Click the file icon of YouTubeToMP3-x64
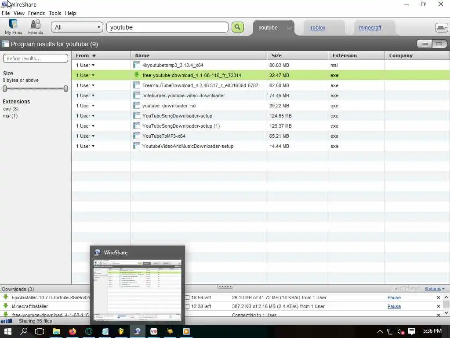Viewport: 450px width, 338px height. [x=137, y=136]
